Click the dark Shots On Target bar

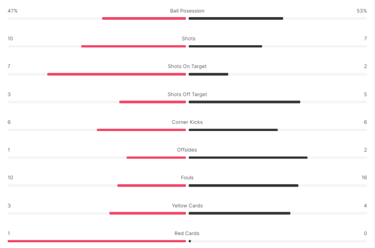(208, 74)
